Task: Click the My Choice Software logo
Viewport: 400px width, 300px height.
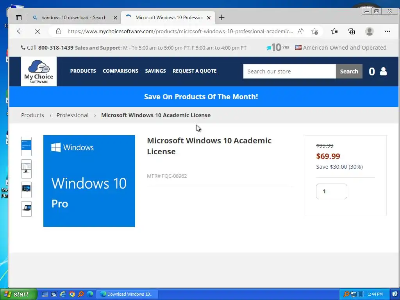Action: click(x=39, y=71)
